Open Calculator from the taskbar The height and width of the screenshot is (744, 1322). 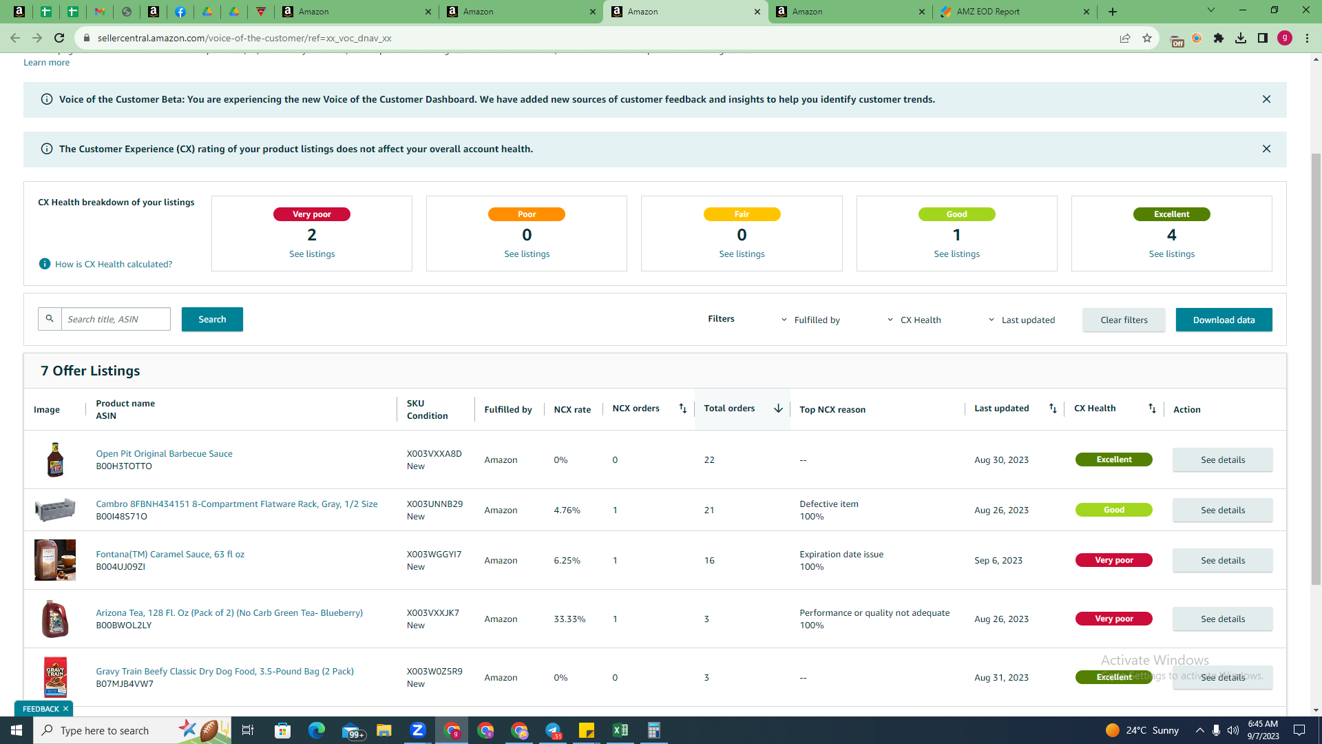point(653,730)
